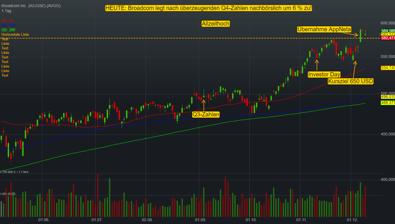Click the 01.07. date axis label
This screenshot has height=224, width=395.
pos(97,220)
